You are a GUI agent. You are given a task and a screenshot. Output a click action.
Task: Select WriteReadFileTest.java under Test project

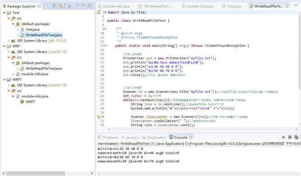coord(44,35)
